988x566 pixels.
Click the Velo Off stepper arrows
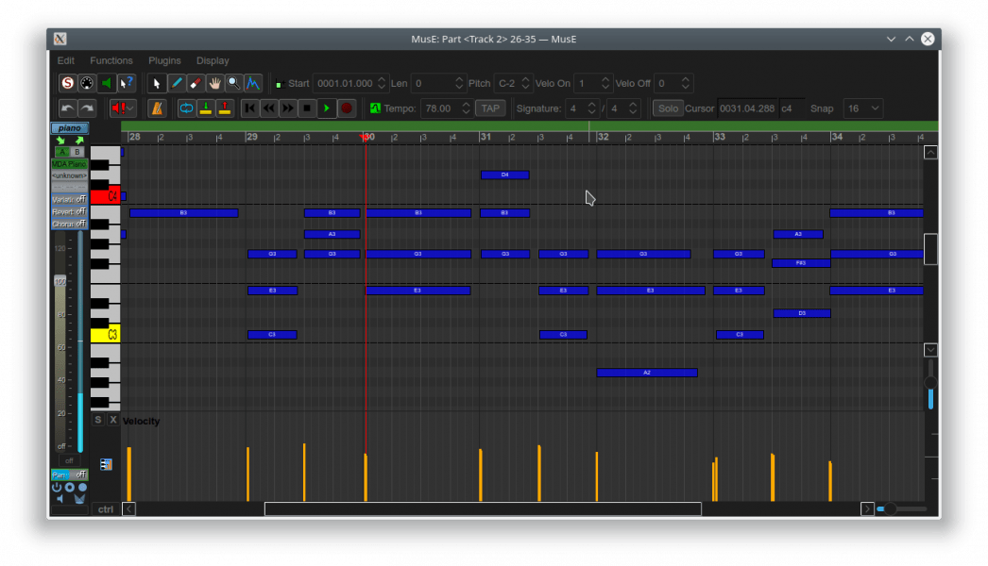[686, 83]
